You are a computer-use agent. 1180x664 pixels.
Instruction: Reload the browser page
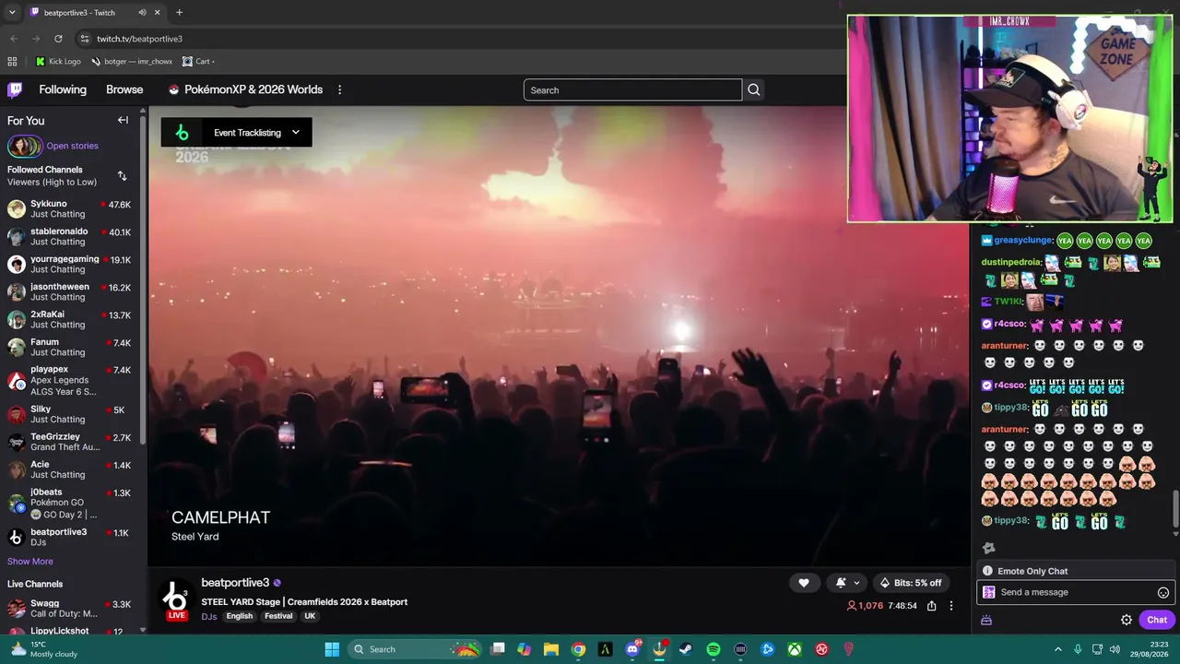(x=58, y=39)
